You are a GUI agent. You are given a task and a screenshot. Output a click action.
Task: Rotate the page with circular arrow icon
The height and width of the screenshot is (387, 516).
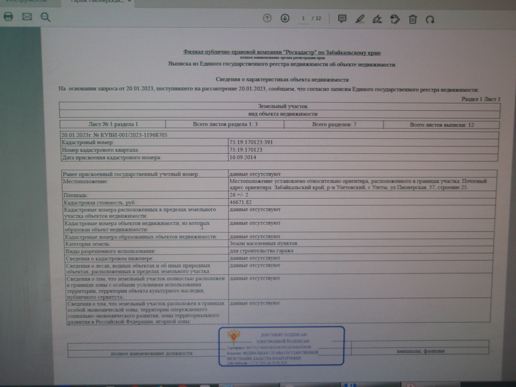[430, 20]
